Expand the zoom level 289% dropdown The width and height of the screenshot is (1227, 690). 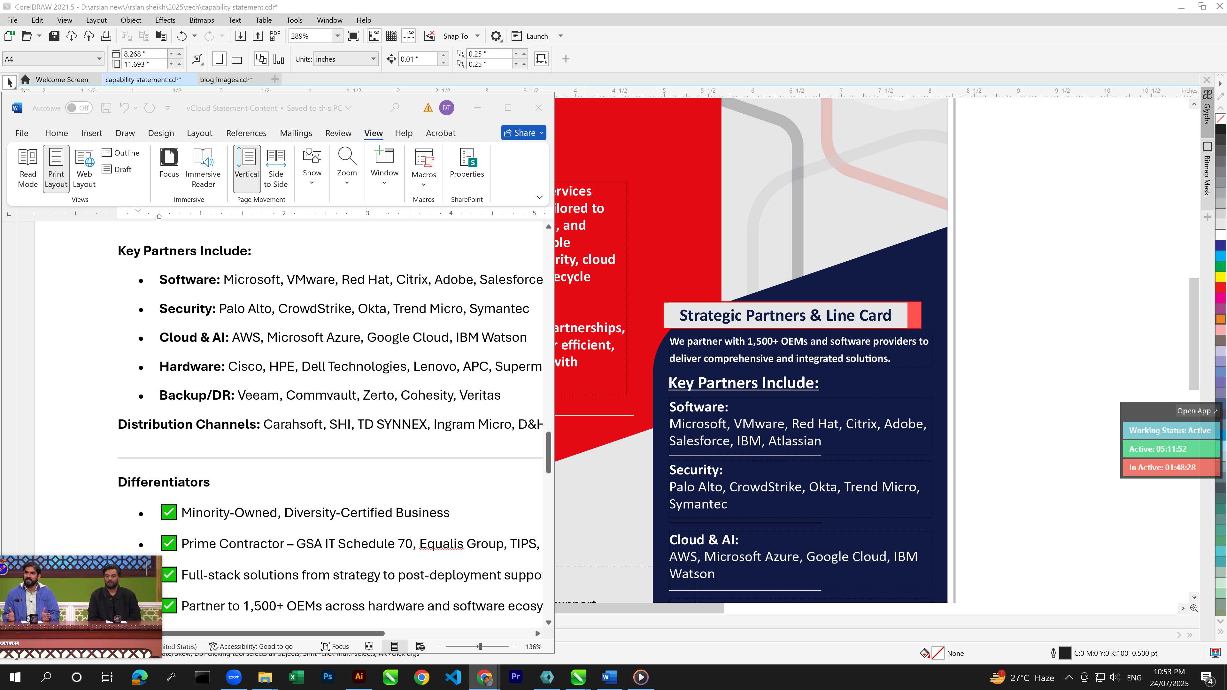pyautogui.click(x=338, y=36)
